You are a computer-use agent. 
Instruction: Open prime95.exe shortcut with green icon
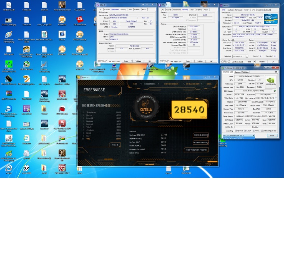coord(9,66)
